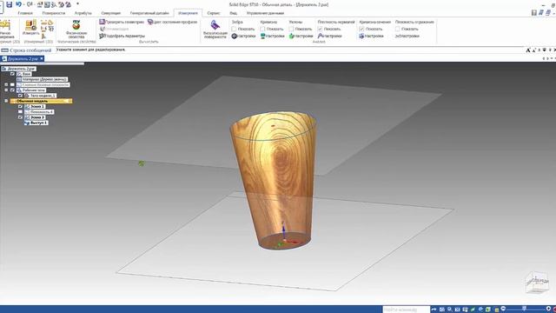556x313 pixels.
Task: Open the Вид ribbon tab
Action: [233, 13]
